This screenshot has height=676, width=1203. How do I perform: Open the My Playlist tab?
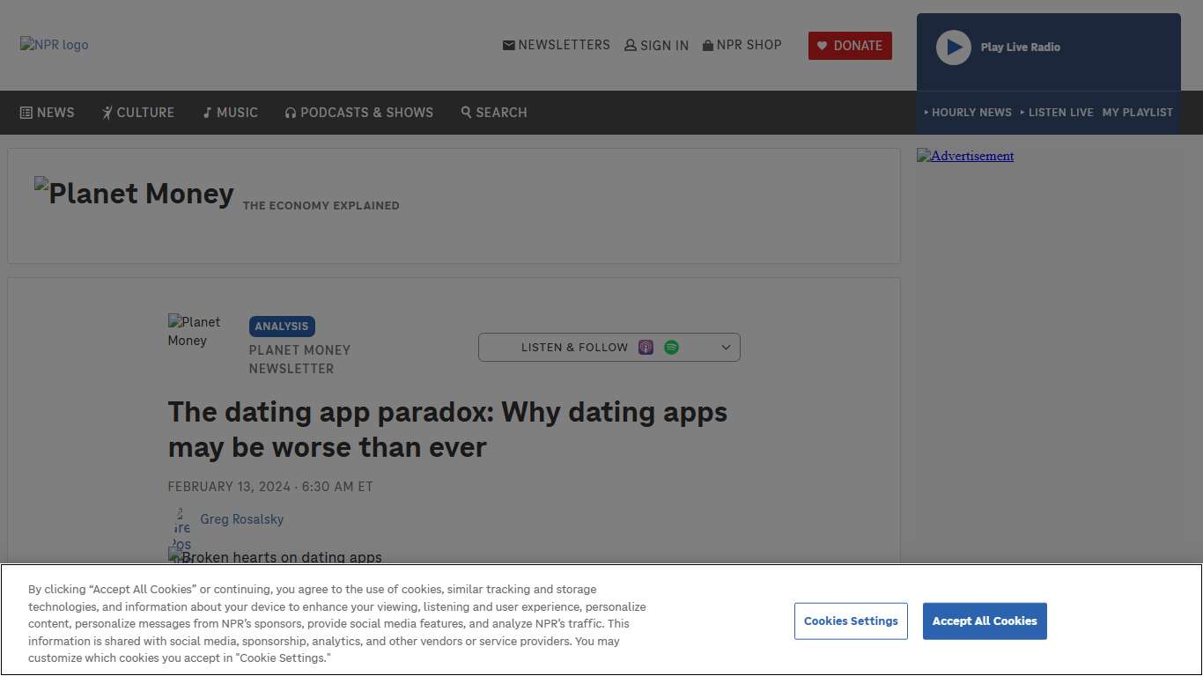[1137, 112]
